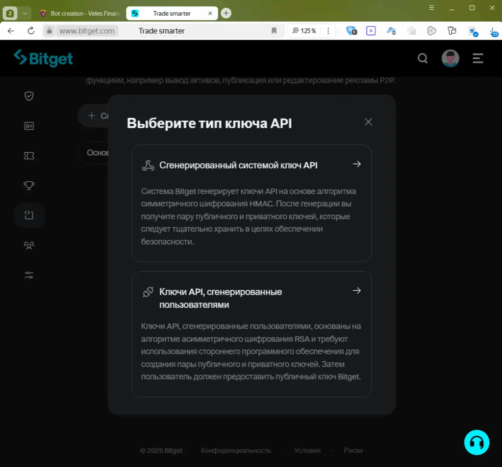Open the customer support headset button

[477, 443]
